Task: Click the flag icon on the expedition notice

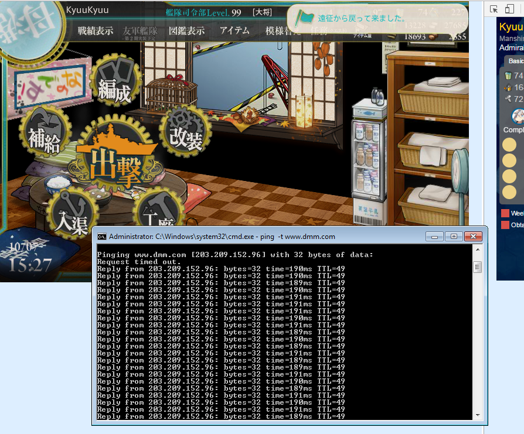Action: point(304,18)
